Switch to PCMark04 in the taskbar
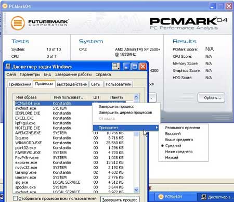The width and height of the screenshot is (234, 202). coord(175,197)
